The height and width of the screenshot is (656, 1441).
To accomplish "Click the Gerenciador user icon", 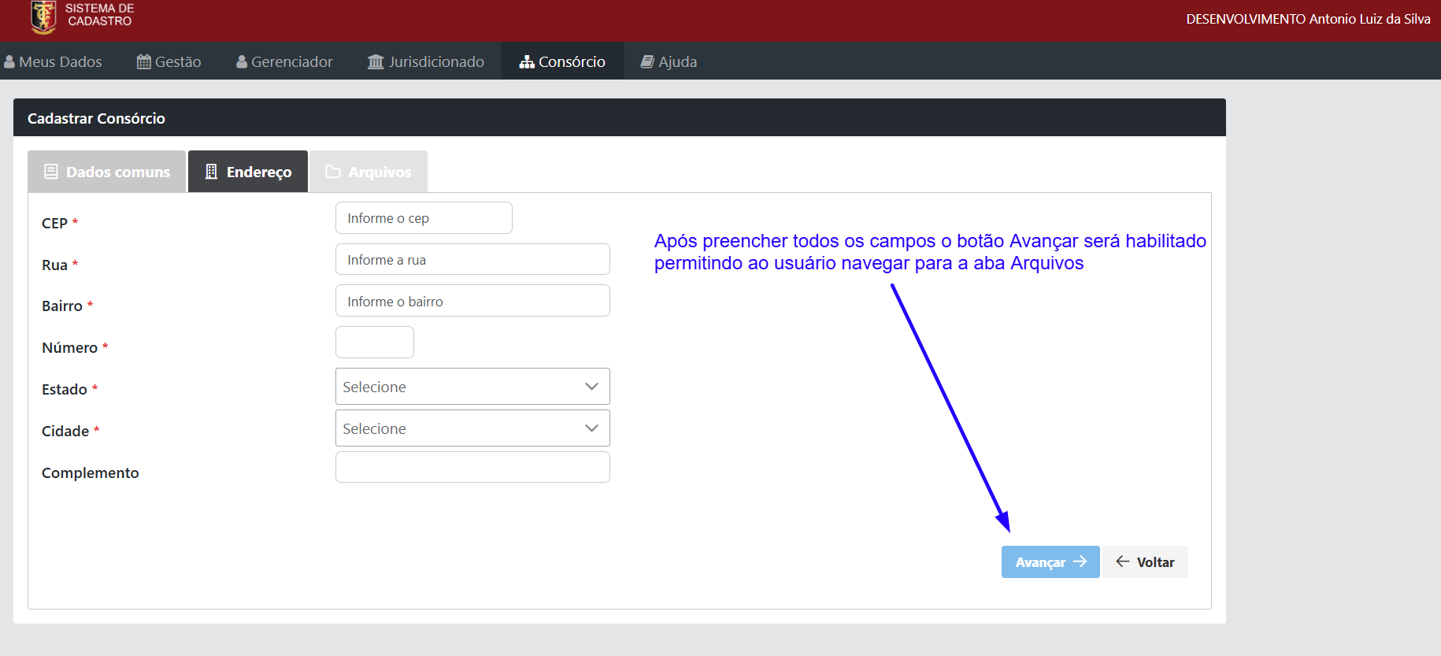I will pyautogui.click(x=242, y=61).
